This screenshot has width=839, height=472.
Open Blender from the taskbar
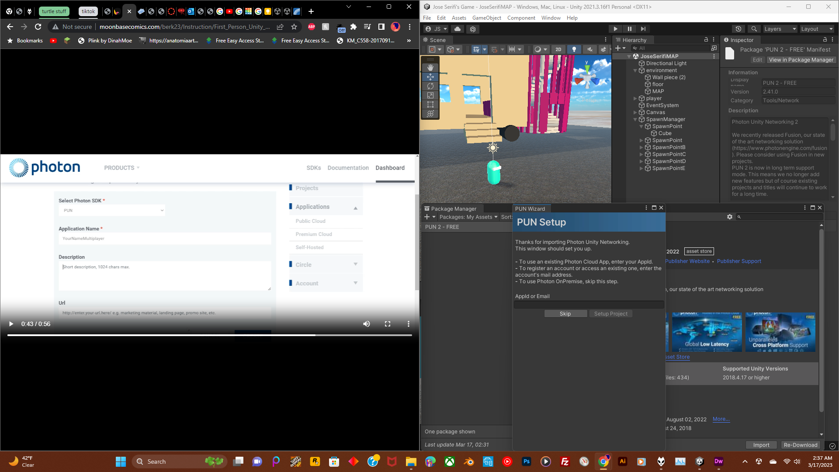point(469,462)
